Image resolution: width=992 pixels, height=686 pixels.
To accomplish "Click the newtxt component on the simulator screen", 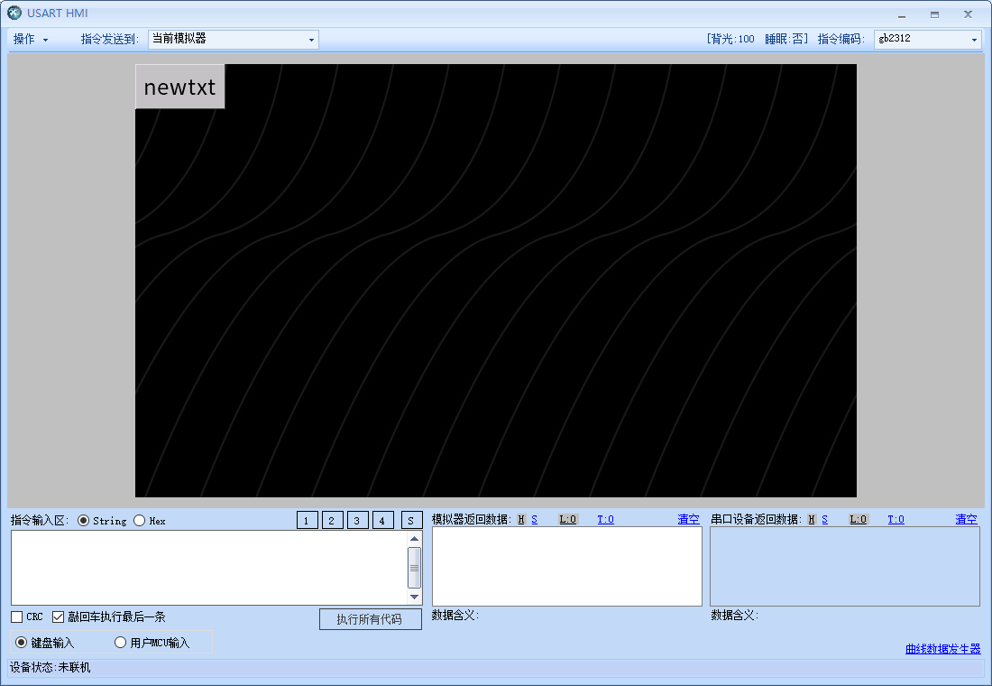I will tap(179, 87).
